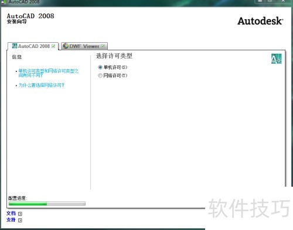Open the 为什么要选择网络许可 link
This screenshot has width=293, height=230.
coord(42,85)
